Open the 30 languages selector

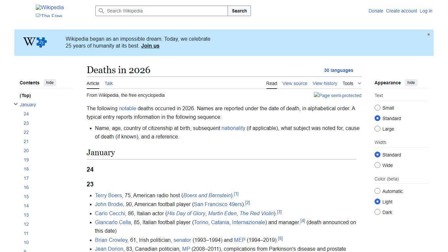[338, 70]
